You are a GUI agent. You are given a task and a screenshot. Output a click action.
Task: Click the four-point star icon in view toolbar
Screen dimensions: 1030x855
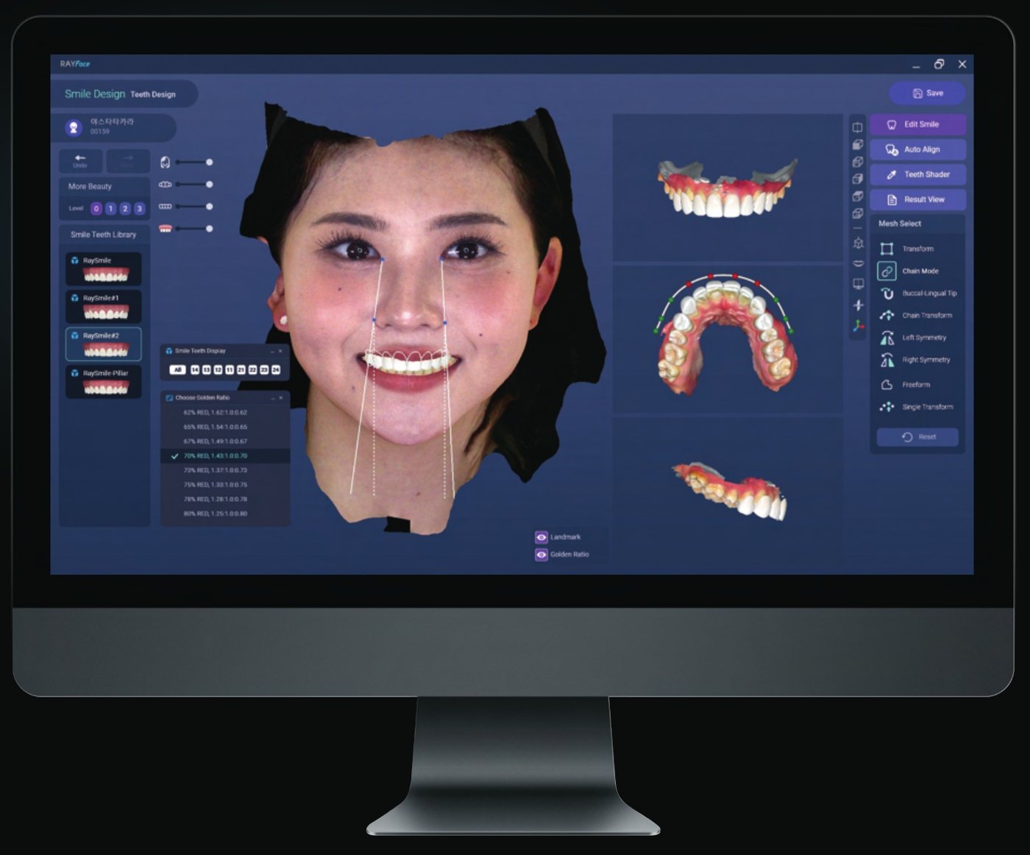(x=858, y=305)
